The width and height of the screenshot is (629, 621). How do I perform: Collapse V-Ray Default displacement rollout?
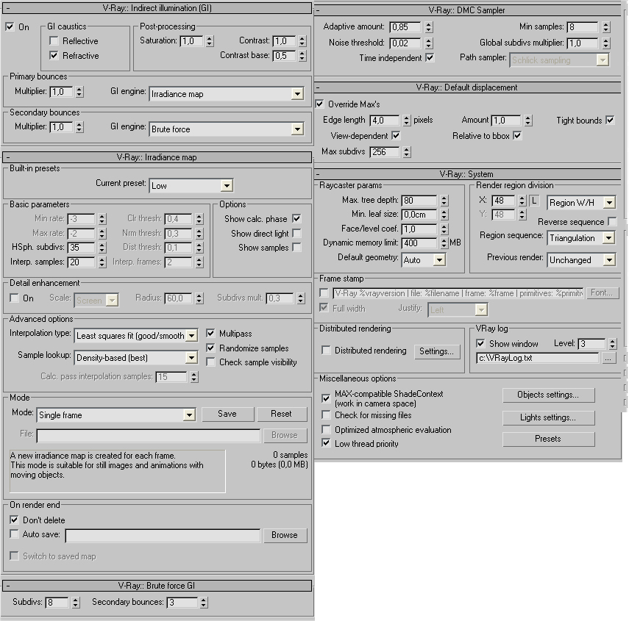point(467,87)
